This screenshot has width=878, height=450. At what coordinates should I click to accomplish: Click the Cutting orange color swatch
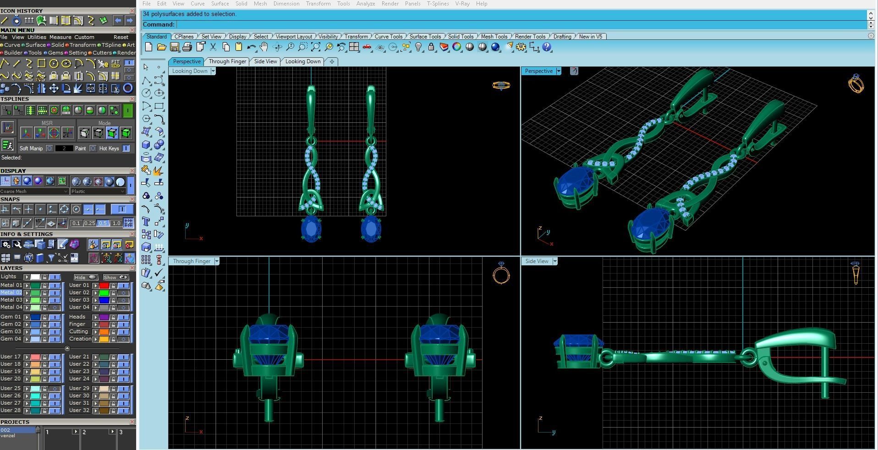104,332
